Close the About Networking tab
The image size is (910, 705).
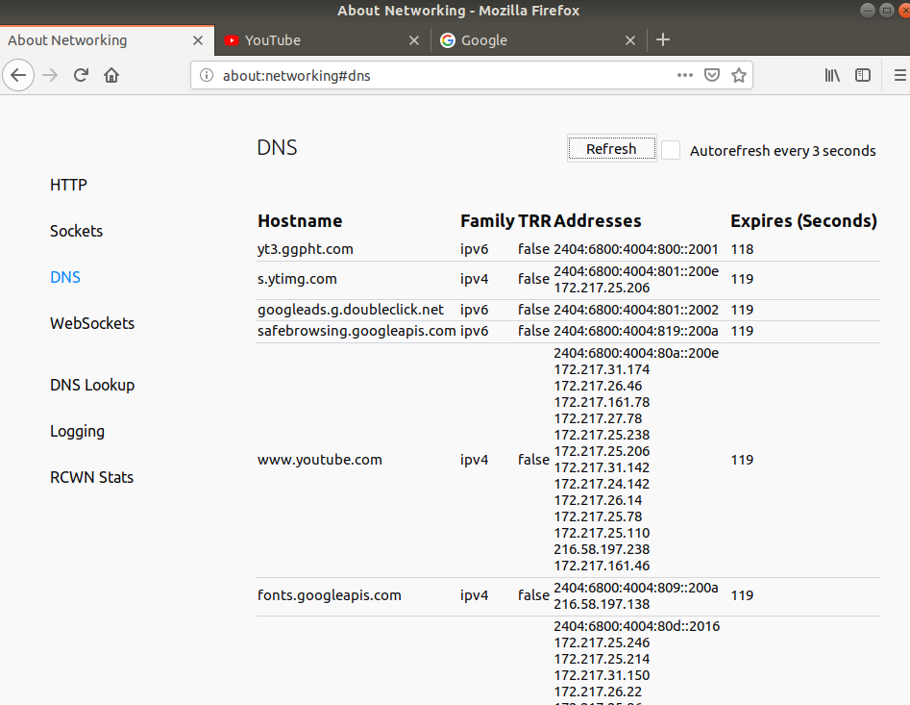(198, 40)
